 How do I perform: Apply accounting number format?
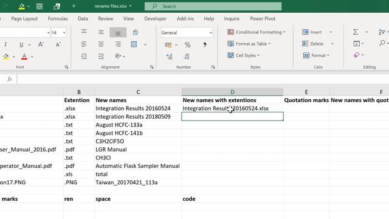pos(168,44)
